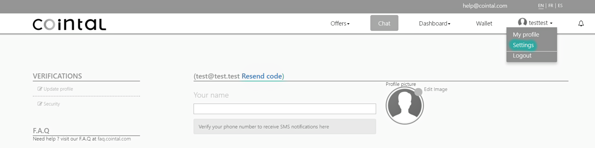Click the help@cointal.com email link

[x=485, y=6]
